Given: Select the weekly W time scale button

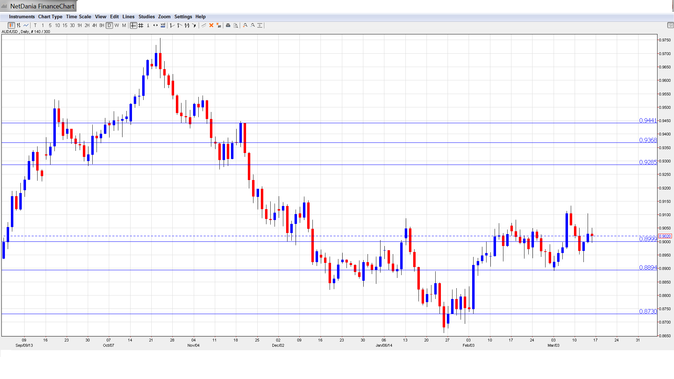Looking at the screenshot, I should (117, 25).
